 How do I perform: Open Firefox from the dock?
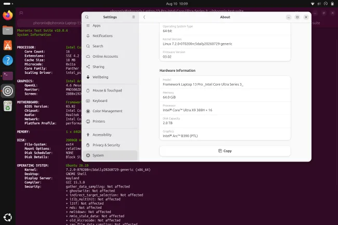pyautogui.click(x=8, y=15)
